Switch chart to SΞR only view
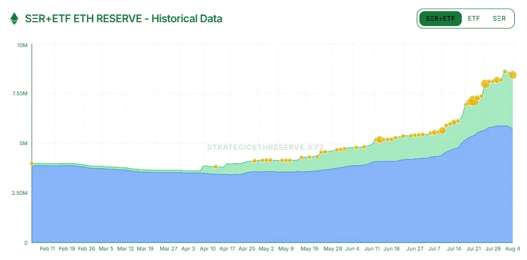 click(499, 19)
